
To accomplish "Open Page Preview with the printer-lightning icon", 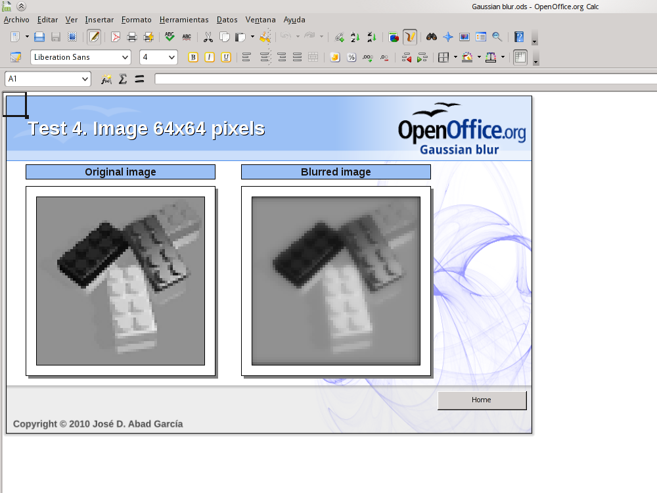I will 148,37.
